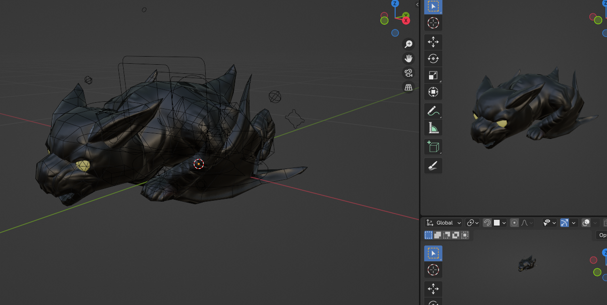Screen dimensions: 607x305
Task: Open the Global transform orientation dropdown
Action: (x=444, y=223)
